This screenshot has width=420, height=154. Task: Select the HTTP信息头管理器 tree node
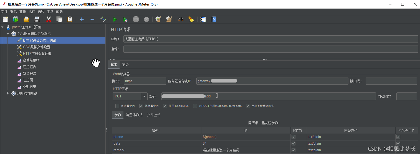tap(37, 54)
